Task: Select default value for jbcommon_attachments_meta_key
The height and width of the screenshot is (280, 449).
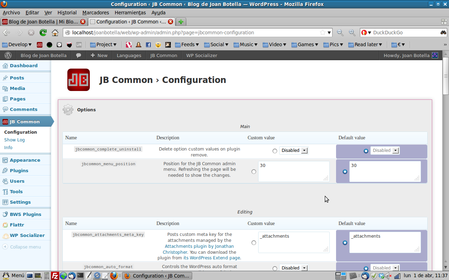Action: pos(345,243)
